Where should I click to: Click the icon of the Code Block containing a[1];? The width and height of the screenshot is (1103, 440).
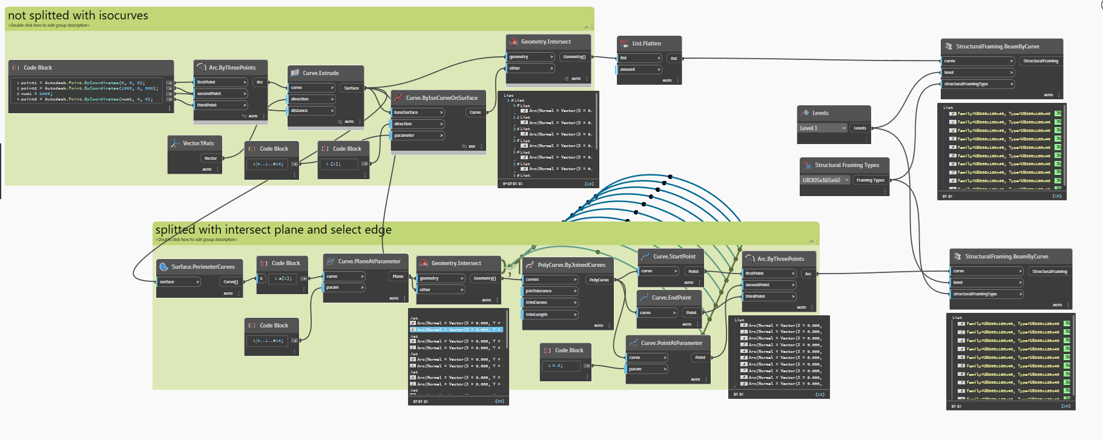point(264,263)
